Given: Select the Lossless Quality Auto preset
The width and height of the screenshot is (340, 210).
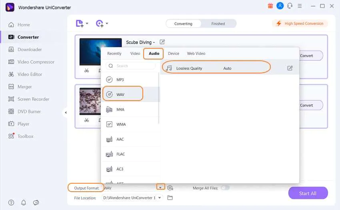Looking at the screenshot, I should click(x=230, y=68).
